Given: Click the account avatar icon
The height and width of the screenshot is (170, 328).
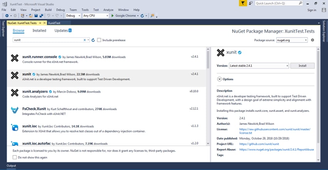Looking at the screenshot, I should 324,10.
